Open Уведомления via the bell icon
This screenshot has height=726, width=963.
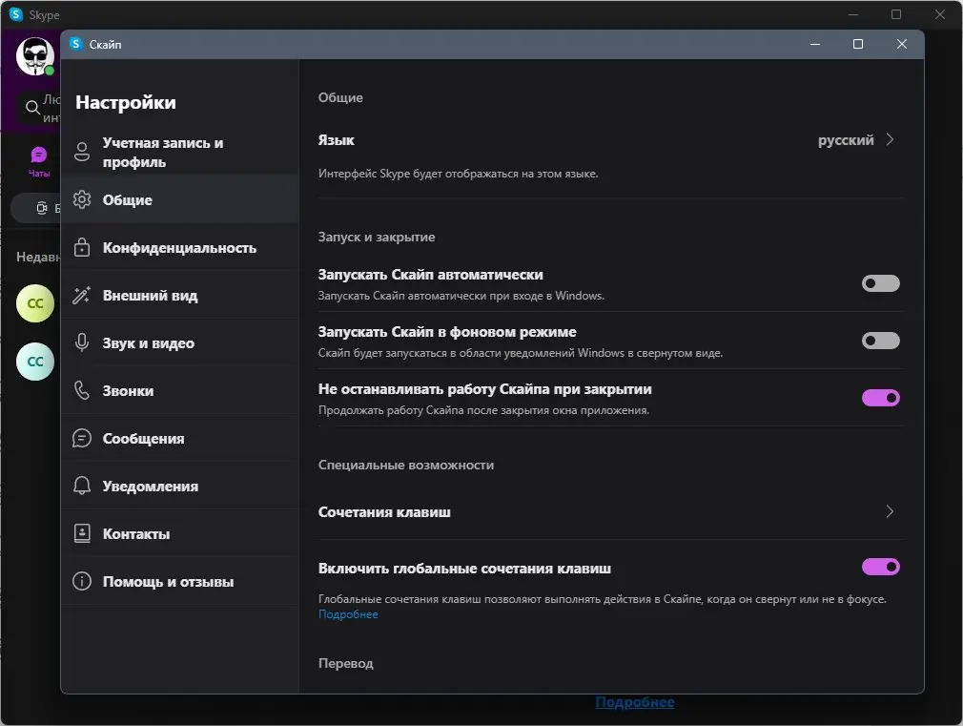click(x=82, y=486)
